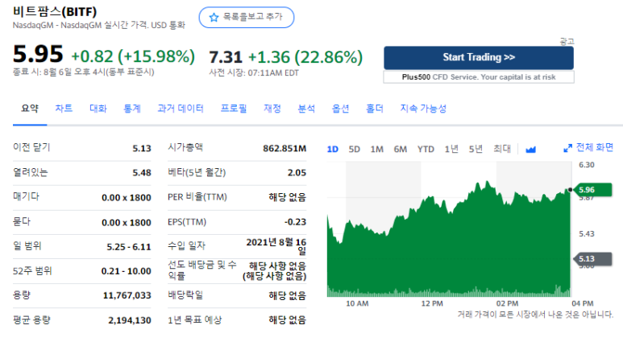The width and height of the screenshot is (623, 350).
Task: Click the 비트팜스(BITF) title
Action: click(x=55, y=11)
